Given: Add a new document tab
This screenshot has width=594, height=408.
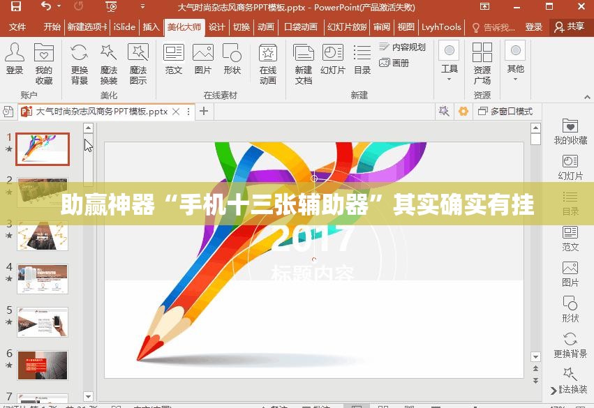Looking at the screenshot, I should pos(204,112).
